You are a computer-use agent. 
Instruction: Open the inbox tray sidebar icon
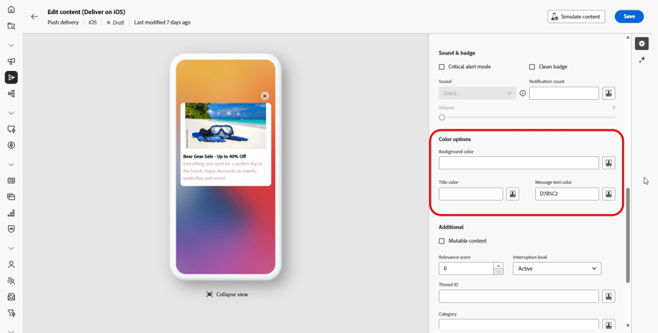(x=11, y=297)
